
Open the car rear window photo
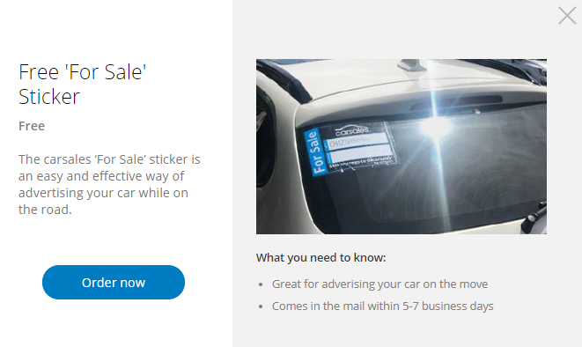point(402,146)
